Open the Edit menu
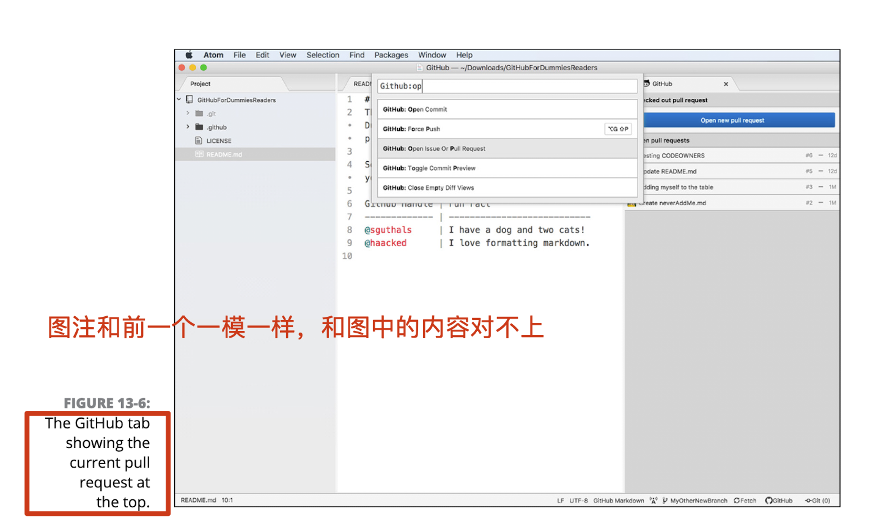Screen dimensions: 895x525 262,55
